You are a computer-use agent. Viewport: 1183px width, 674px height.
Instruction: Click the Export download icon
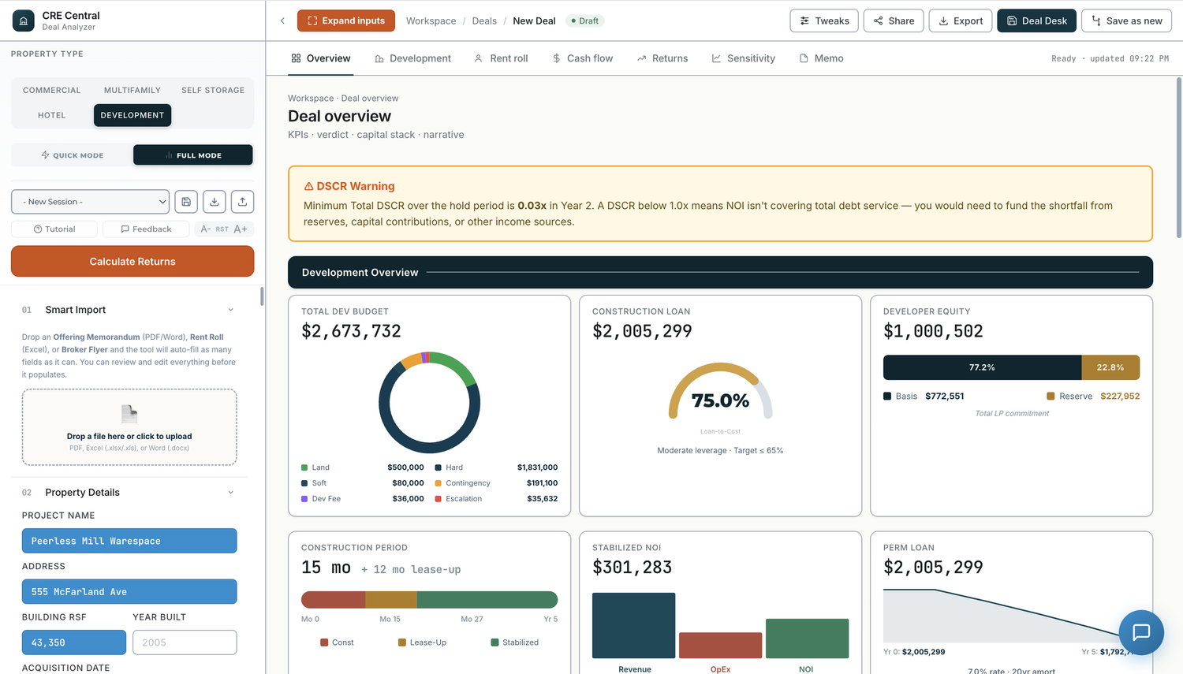click(x=943, y=20)
